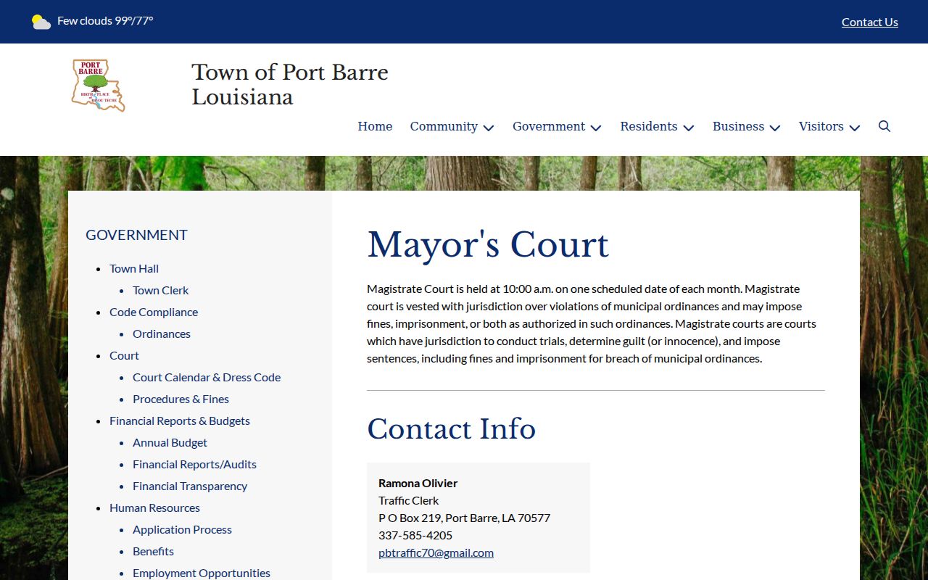Expand the Government menu chevron
This screenshot has width=928, height=580.
click(596, 128)
